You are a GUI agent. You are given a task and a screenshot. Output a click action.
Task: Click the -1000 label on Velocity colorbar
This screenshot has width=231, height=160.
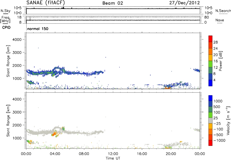(x=219, y=140)
